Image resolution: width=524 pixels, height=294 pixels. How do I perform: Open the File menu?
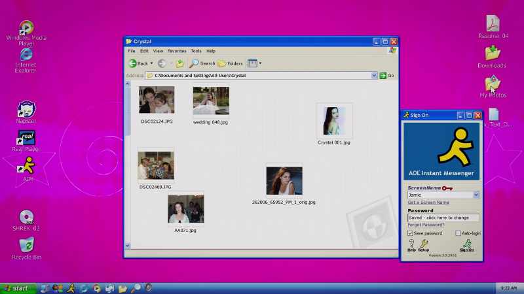coord(132,51)
